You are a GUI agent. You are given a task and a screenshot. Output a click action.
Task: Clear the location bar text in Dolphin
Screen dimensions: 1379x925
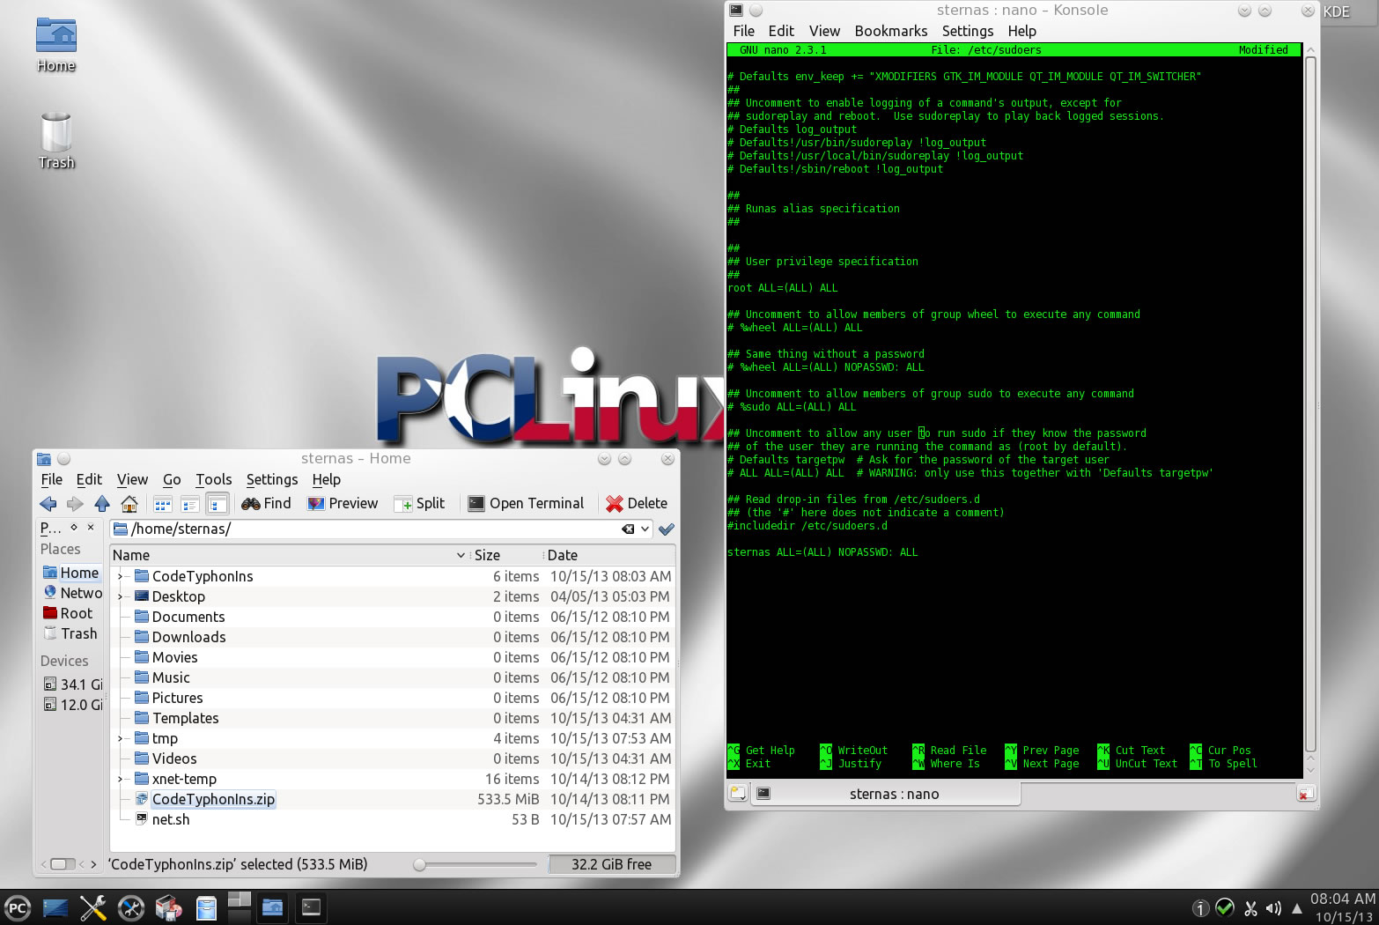(x=628, y=529)
